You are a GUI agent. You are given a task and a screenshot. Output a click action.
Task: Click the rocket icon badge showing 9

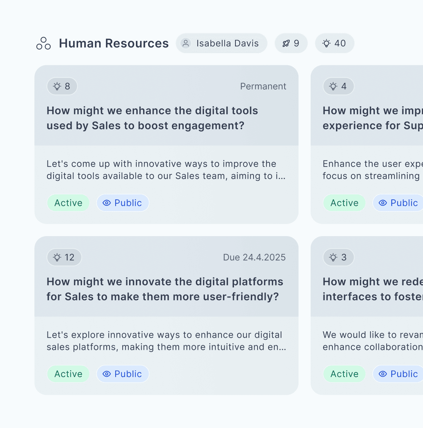(x=291, y=44)
